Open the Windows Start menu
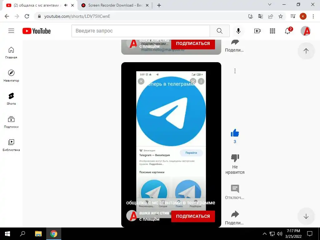The height and width of the screenshot is (240, 320). 7,234
